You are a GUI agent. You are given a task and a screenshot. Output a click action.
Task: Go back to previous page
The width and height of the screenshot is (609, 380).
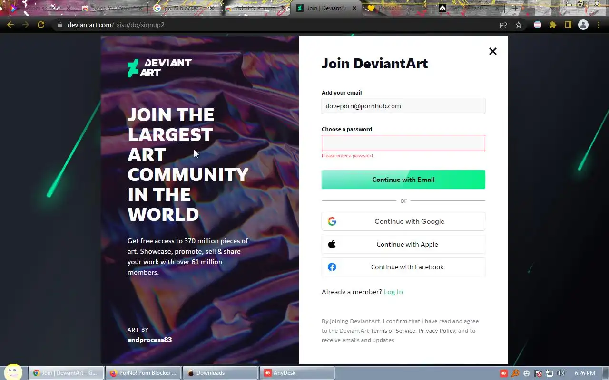(x=10, y=25)
